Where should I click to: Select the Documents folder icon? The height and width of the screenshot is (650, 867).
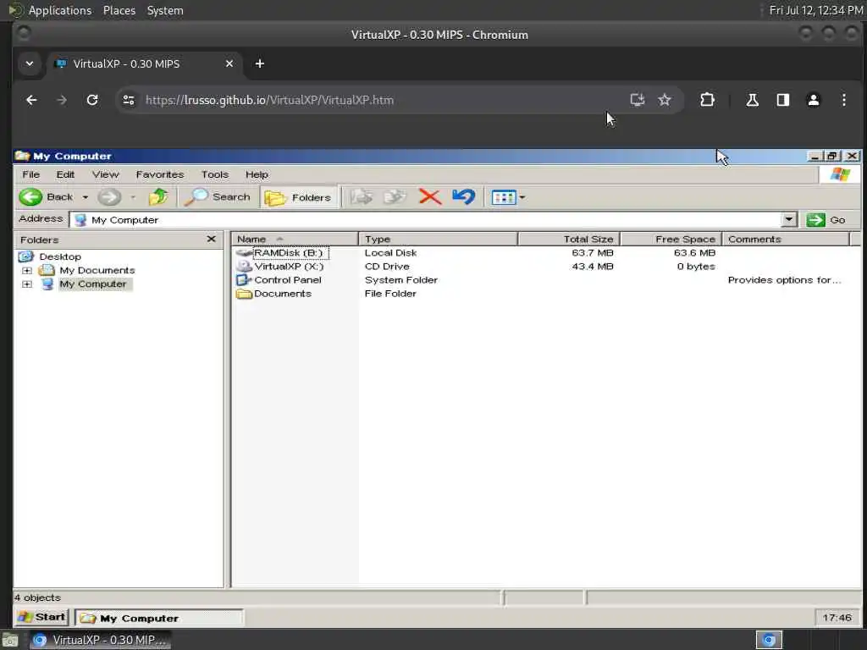(x=244, y=294)
